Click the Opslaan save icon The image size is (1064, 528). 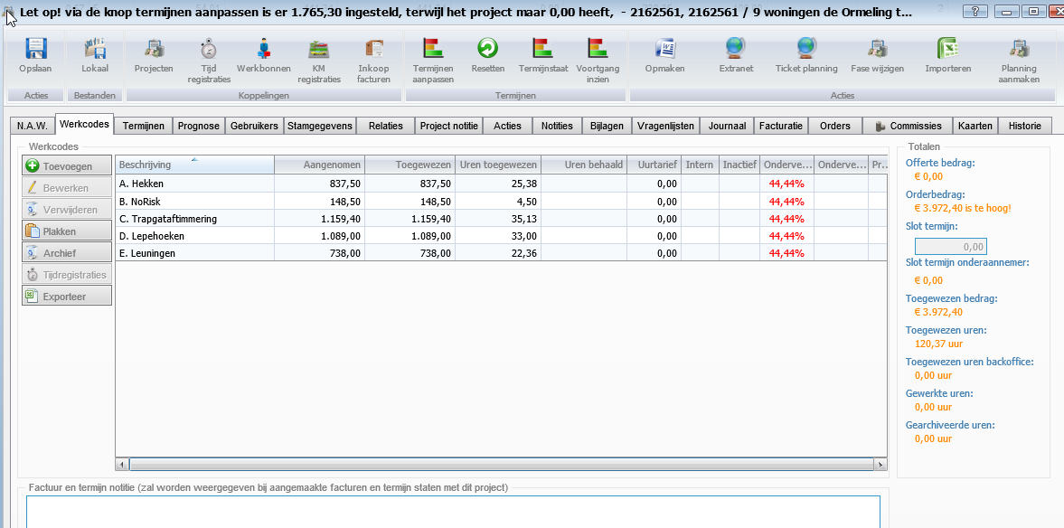(x=35, y=50)
